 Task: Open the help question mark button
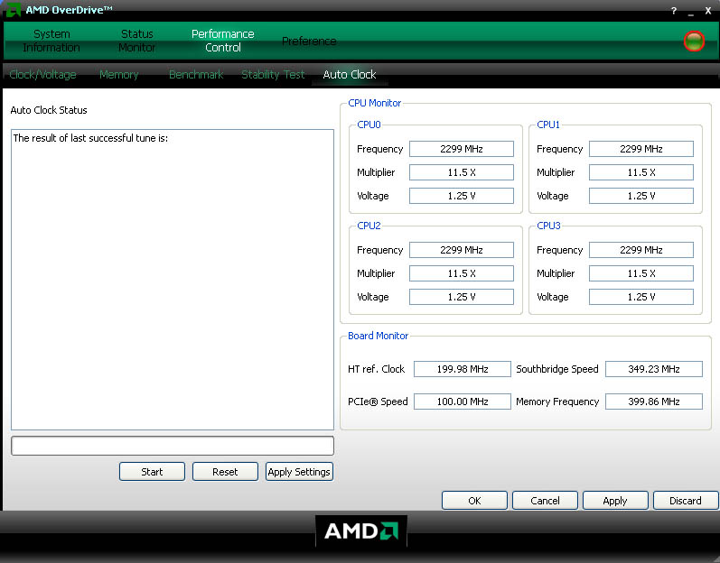tap(674, 11)
